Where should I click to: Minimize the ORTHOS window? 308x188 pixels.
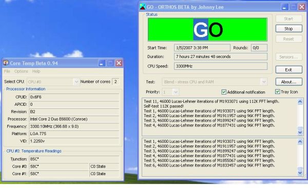tap(285, 7)
